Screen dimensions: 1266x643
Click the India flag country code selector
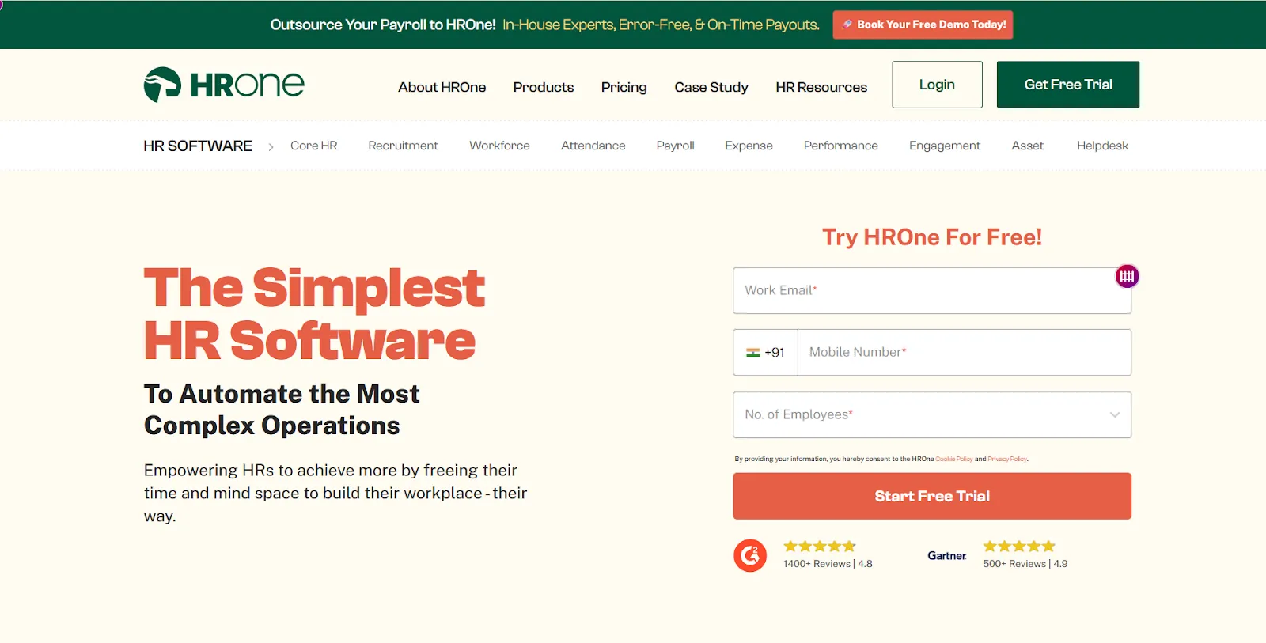(x=765, y=353)
